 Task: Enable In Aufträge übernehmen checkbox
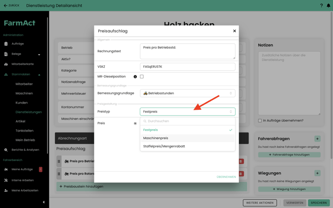pos(260,120)
